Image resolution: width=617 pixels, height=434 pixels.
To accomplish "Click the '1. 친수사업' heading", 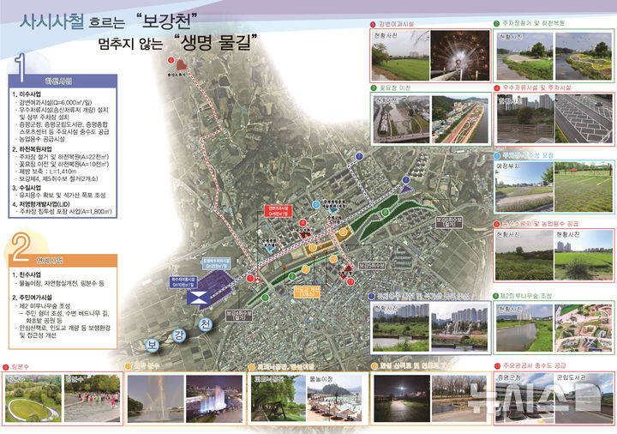I will tap(27, 274).
